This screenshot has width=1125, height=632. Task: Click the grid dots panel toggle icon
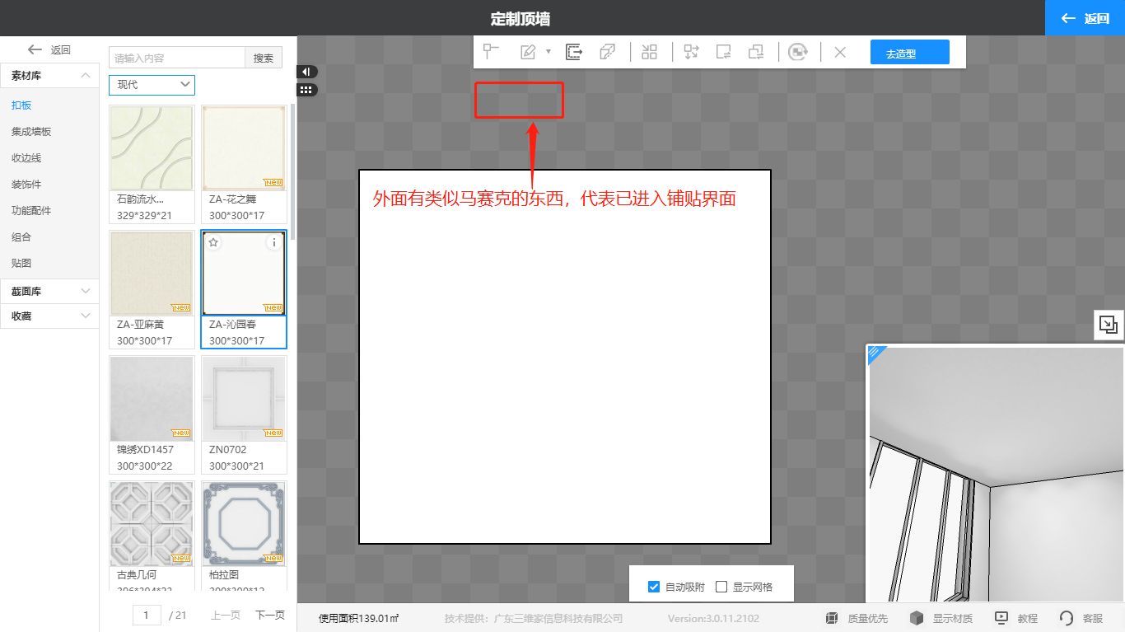tap(306, 89)
